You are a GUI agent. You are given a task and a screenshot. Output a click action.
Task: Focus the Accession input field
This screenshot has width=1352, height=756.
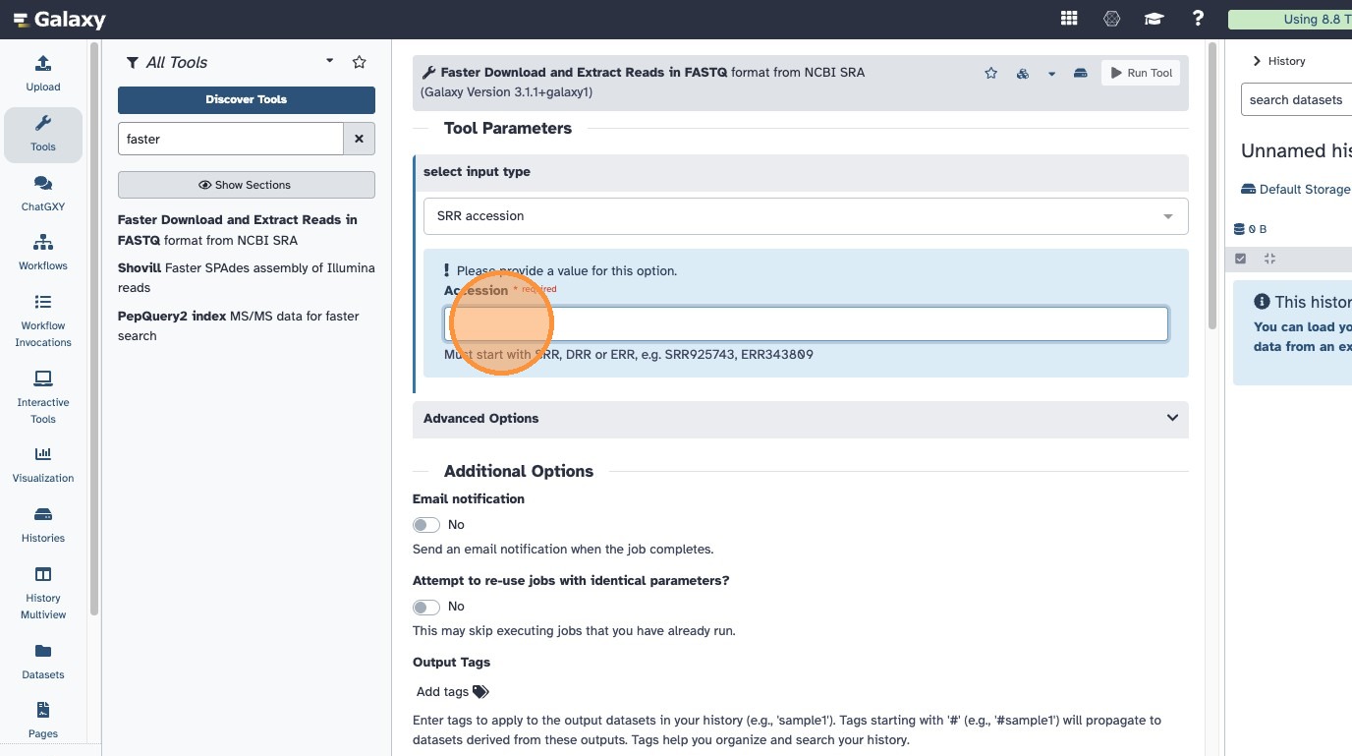click(x=806, y=323)
